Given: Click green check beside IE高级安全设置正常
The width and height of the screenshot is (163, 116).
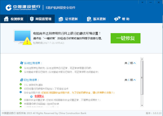Looking at the screenshot, I should pyautogui.click(x=21, y=99).
